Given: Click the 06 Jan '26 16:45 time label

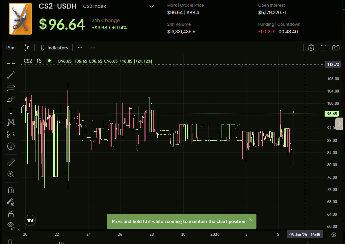Looking at the screenshot, I should 305,235.
